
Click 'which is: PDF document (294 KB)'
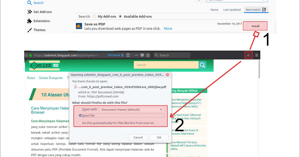(101, 92)
